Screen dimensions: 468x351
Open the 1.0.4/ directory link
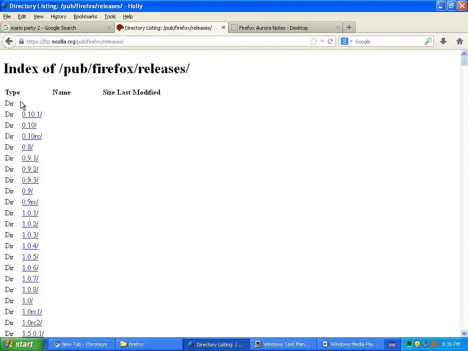30,246
